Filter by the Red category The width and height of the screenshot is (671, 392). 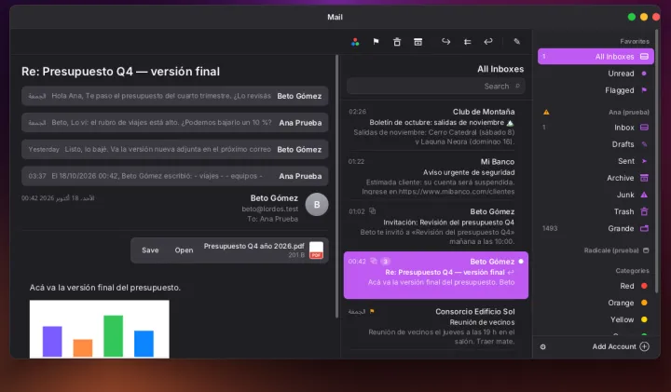[x=596, y=286]
